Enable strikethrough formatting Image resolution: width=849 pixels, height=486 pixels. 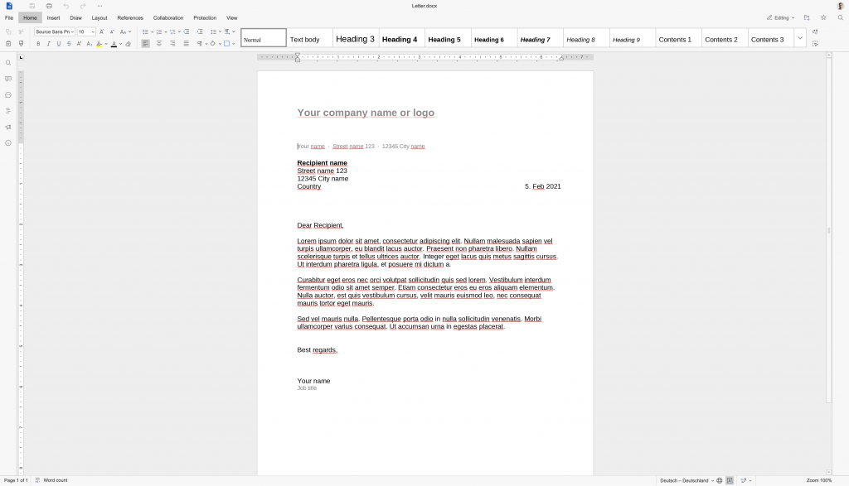coord(69,44)
